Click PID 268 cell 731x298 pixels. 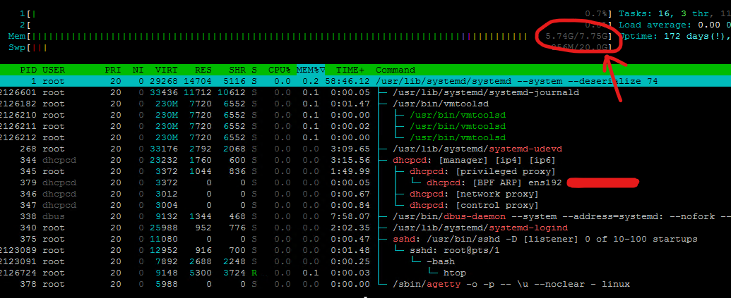pyautogui.click(x=29, y=149)
